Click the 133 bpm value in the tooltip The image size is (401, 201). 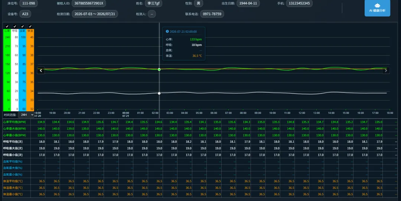click(x=196, y=39)
